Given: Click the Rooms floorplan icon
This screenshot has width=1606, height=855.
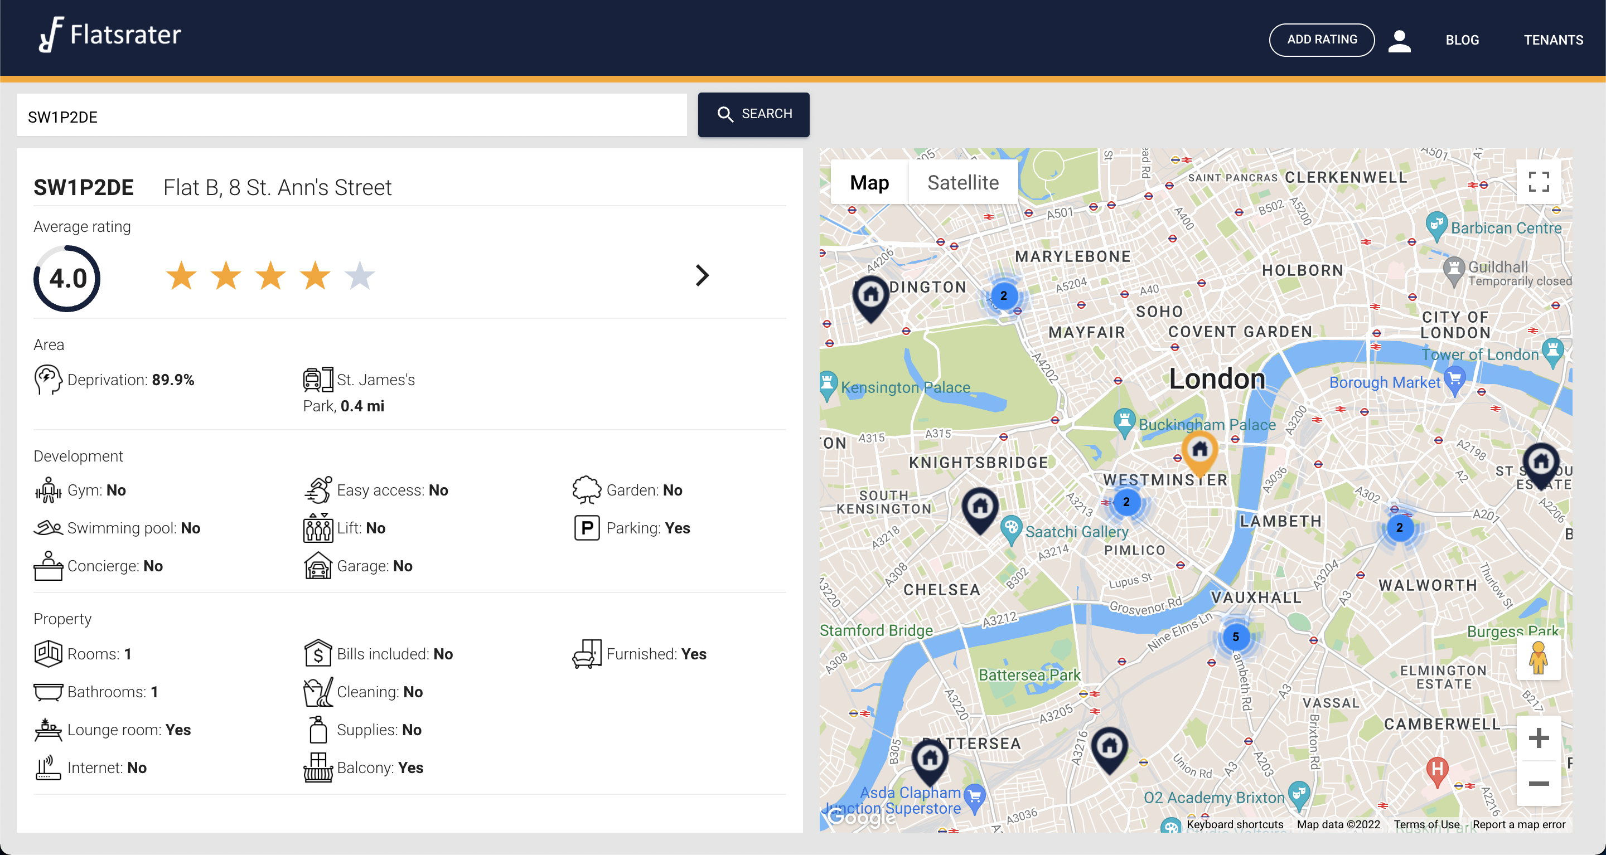Looking at the screenshot, I should coord(48,654).
